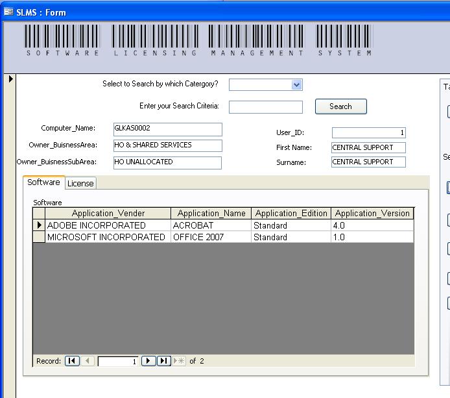Click the version 4.0 cell
Image resolution: width=450 pixels, height=398 pixels.
pos(372,225)
